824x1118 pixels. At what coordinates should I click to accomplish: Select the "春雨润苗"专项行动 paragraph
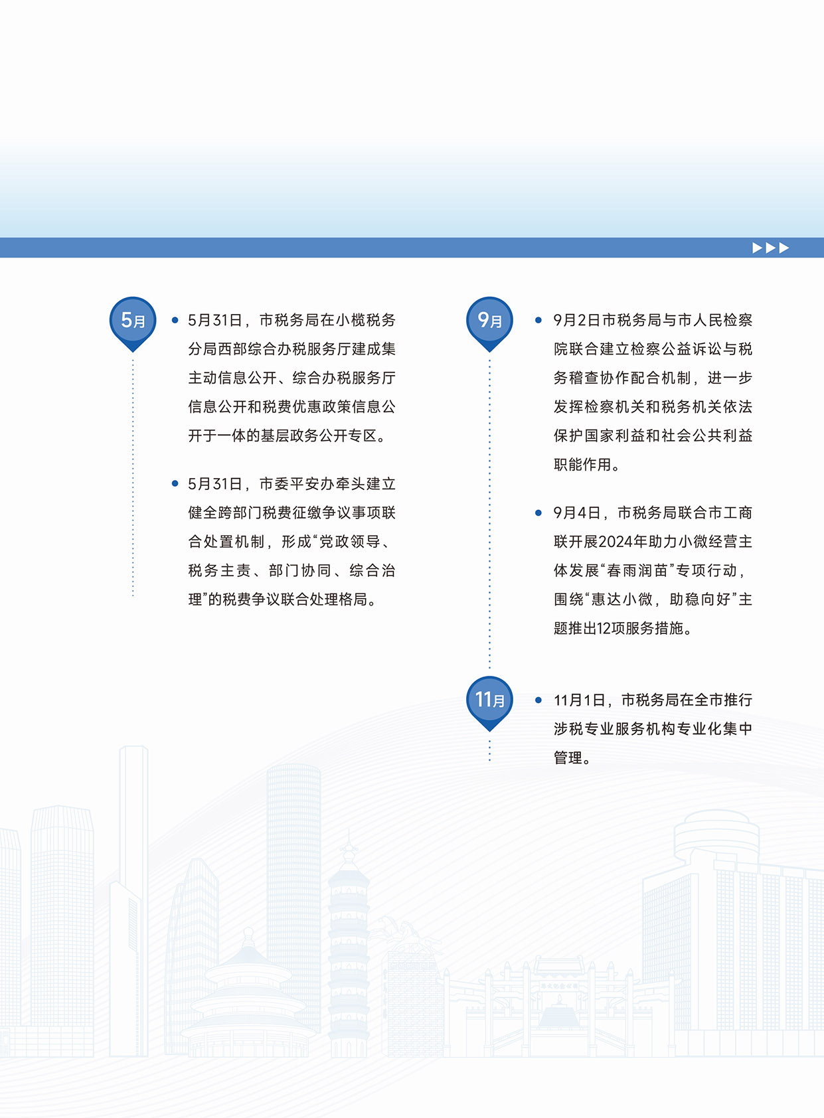[652, 570]
